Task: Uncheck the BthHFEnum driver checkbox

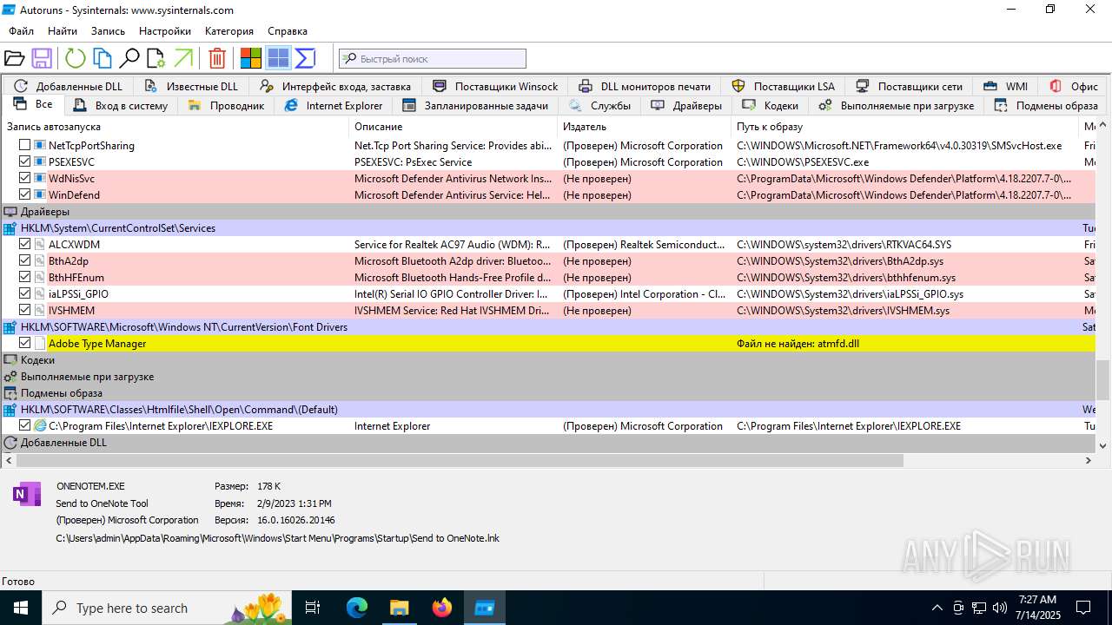Action: click(25, 278)
